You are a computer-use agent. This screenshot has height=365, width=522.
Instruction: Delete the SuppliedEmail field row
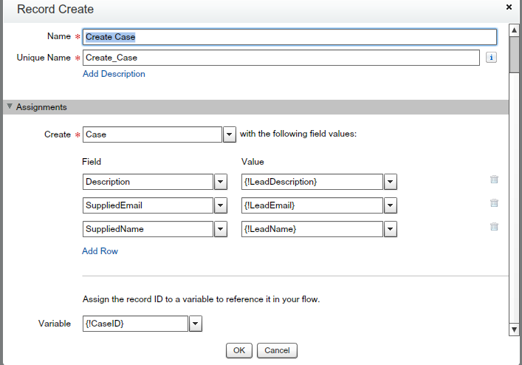pos(494,203)
